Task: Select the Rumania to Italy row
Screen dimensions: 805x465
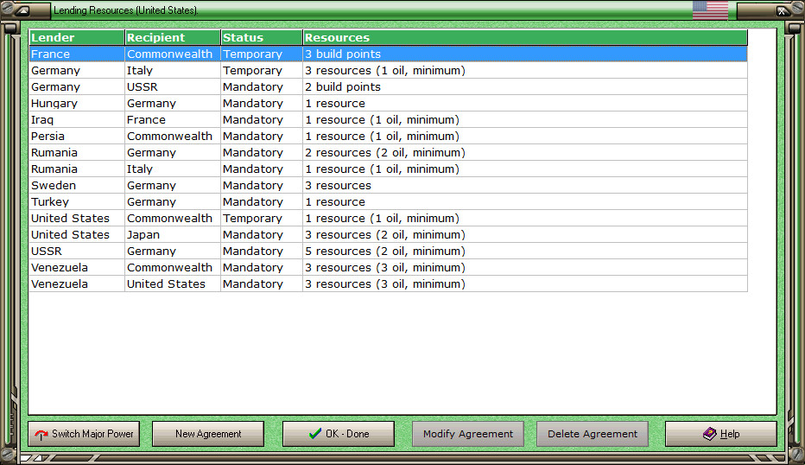Action: [388, 169]
